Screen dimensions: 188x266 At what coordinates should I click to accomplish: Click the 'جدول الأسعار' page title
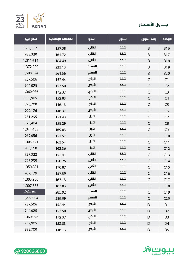(153, 25)
